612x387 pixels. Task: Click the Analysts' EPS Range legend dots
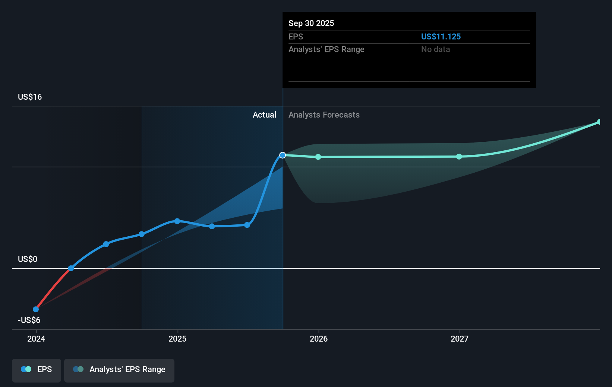78,369
